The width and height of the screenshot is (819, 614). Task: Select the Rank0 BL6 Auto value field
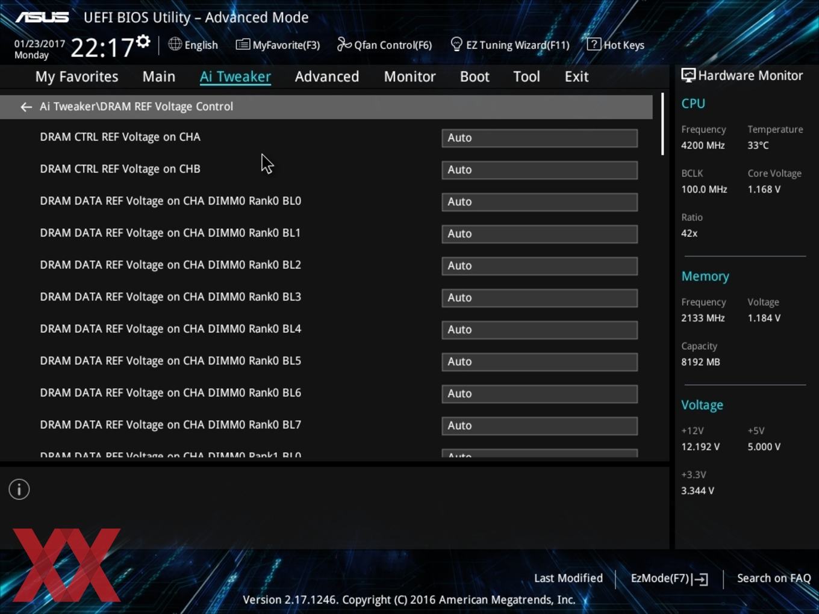point(540,393)
